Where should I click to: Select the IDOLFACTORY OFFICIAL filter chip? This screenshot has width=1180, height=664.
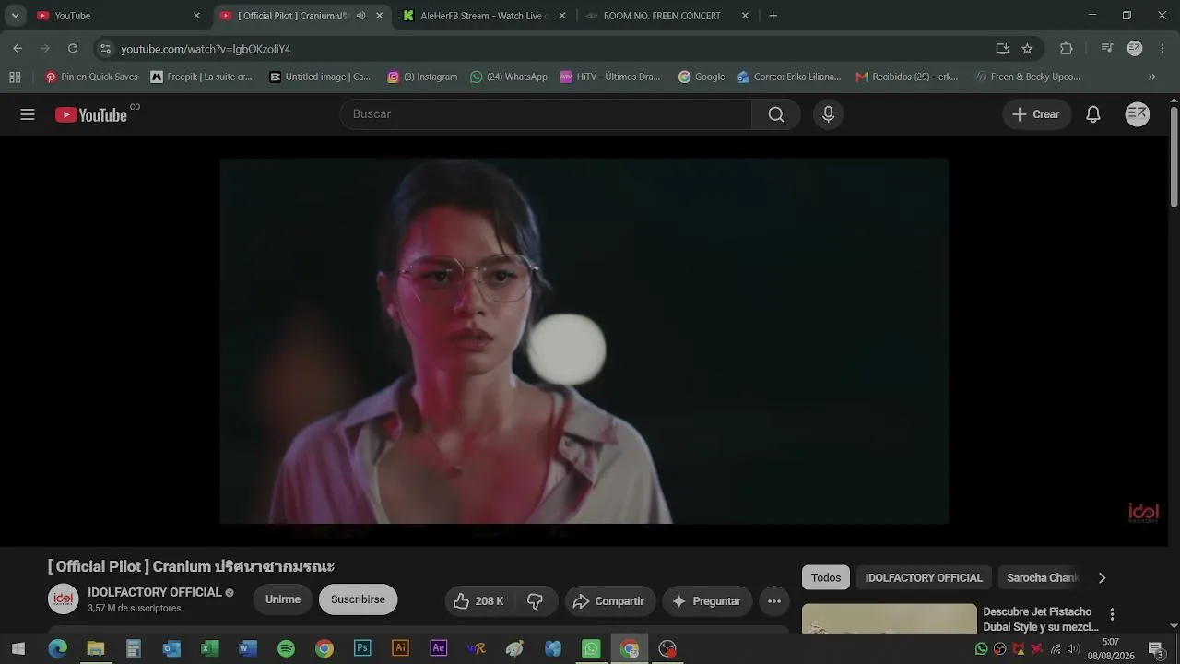coord(924,578)
